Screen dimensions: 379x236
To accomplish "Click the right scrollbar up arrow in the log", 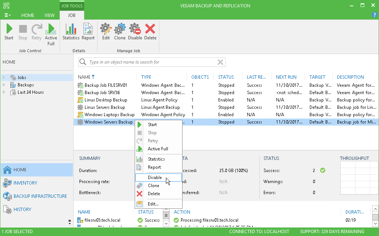I will coord(375,209).
